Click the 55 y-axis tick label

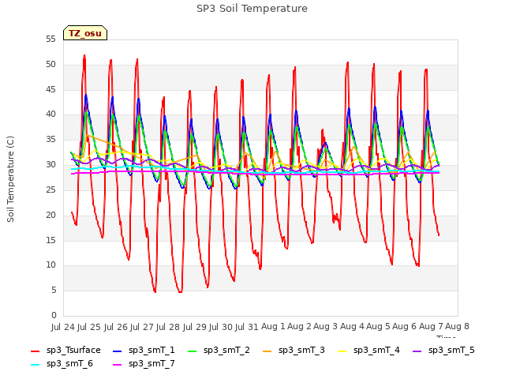click(x=50, y=39)
